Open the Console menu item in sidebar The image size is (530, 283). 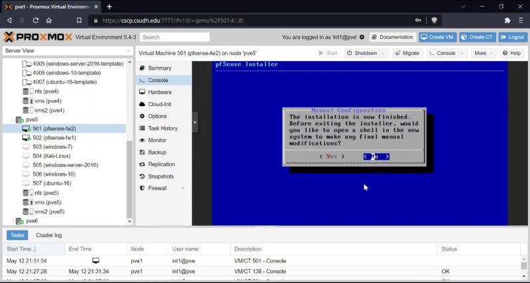click(x=164, y=80)
